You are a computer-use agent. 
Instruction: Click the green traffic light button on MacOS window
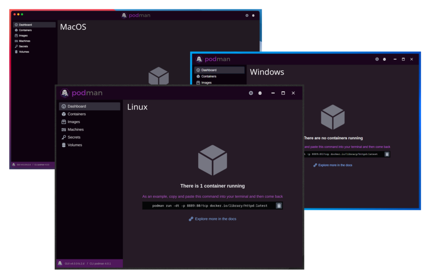22,15
